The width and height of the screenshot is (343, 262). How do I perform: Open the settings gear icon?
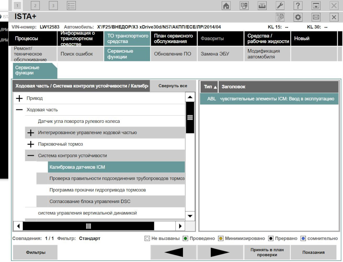pyautogui.click(x=298, y=17)
